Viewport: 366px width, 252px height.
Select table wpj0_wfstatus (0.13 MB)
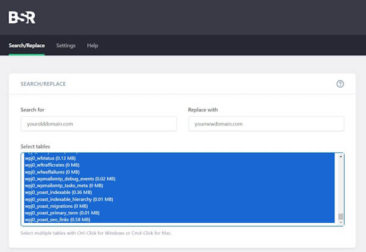pyautogui.click(x=179, y=158)
